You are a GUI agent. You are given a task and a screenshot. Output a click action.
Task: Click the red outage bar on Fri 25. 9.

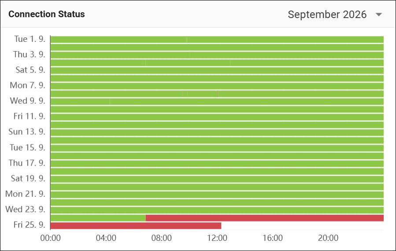(x=136, y=226)
